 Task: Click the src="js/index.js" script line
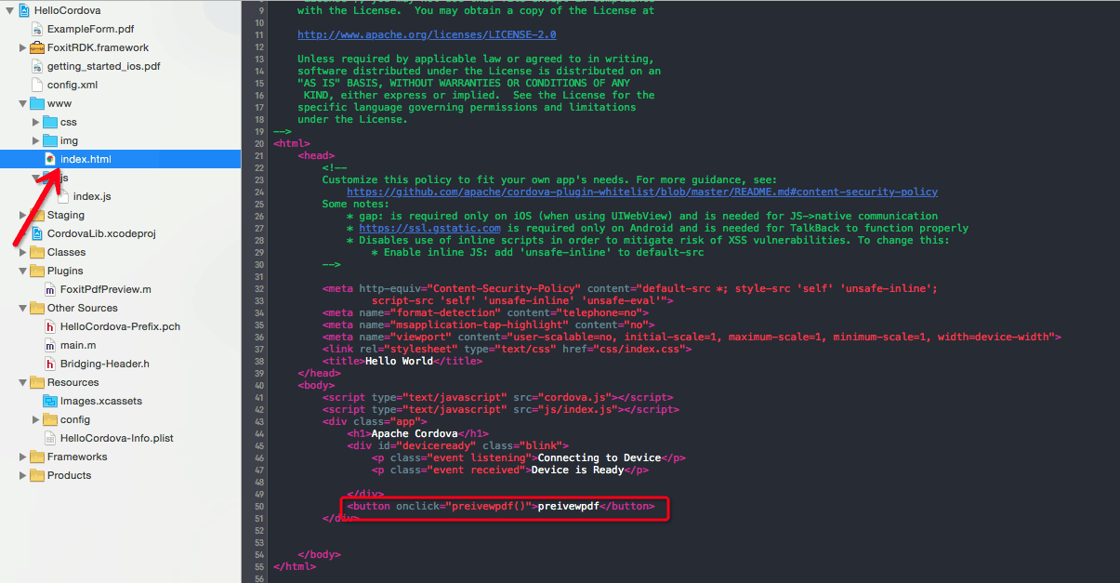point(501,409)
